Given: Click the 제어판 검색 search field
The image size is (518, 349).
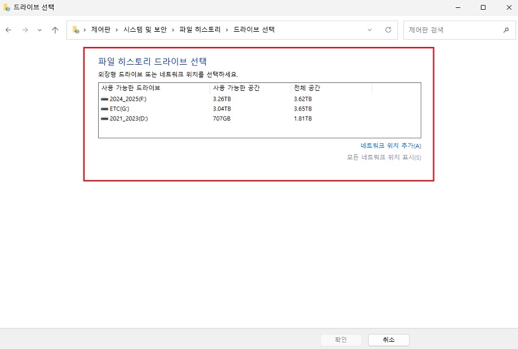Looking at the screenshot, I should pos(451,30).
